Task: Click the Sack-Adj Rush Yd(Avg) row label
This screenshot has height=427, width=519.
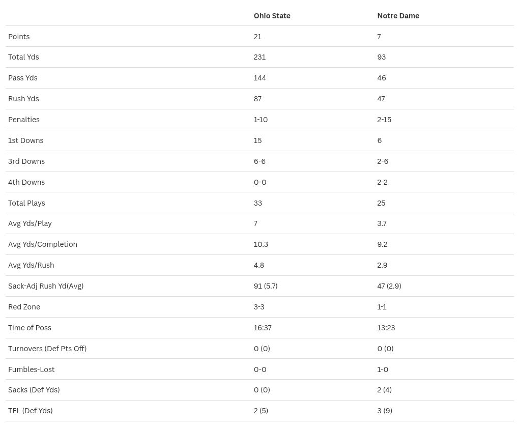Action: tap(46, 286)
